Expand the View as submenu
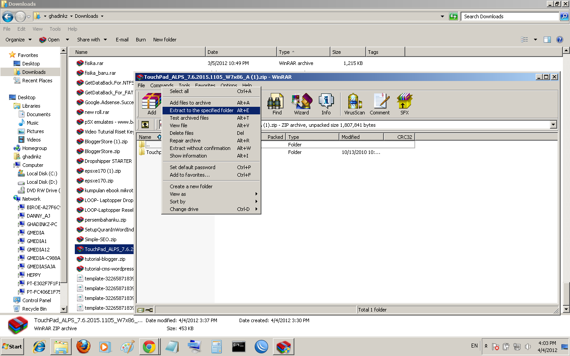570x356 pixels. click(211, 194)
